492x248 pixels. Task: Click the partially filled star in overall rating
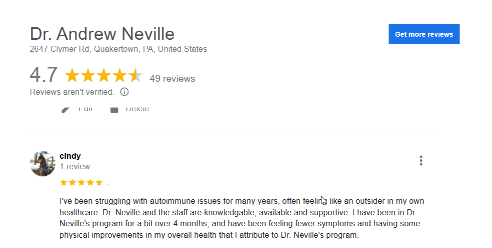135,75
